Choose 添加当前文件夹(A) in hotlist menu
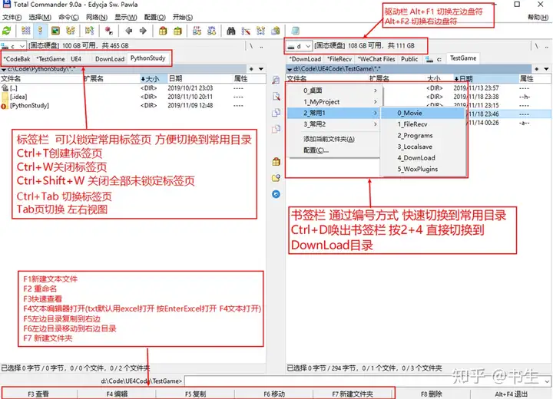Screen dimensions: 553x399 (x=333, y=139)
